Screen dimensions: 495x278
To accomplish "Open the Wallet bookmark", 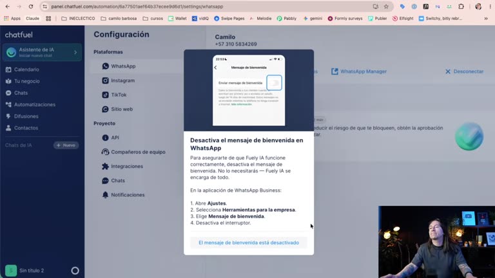I will point(177,18).
